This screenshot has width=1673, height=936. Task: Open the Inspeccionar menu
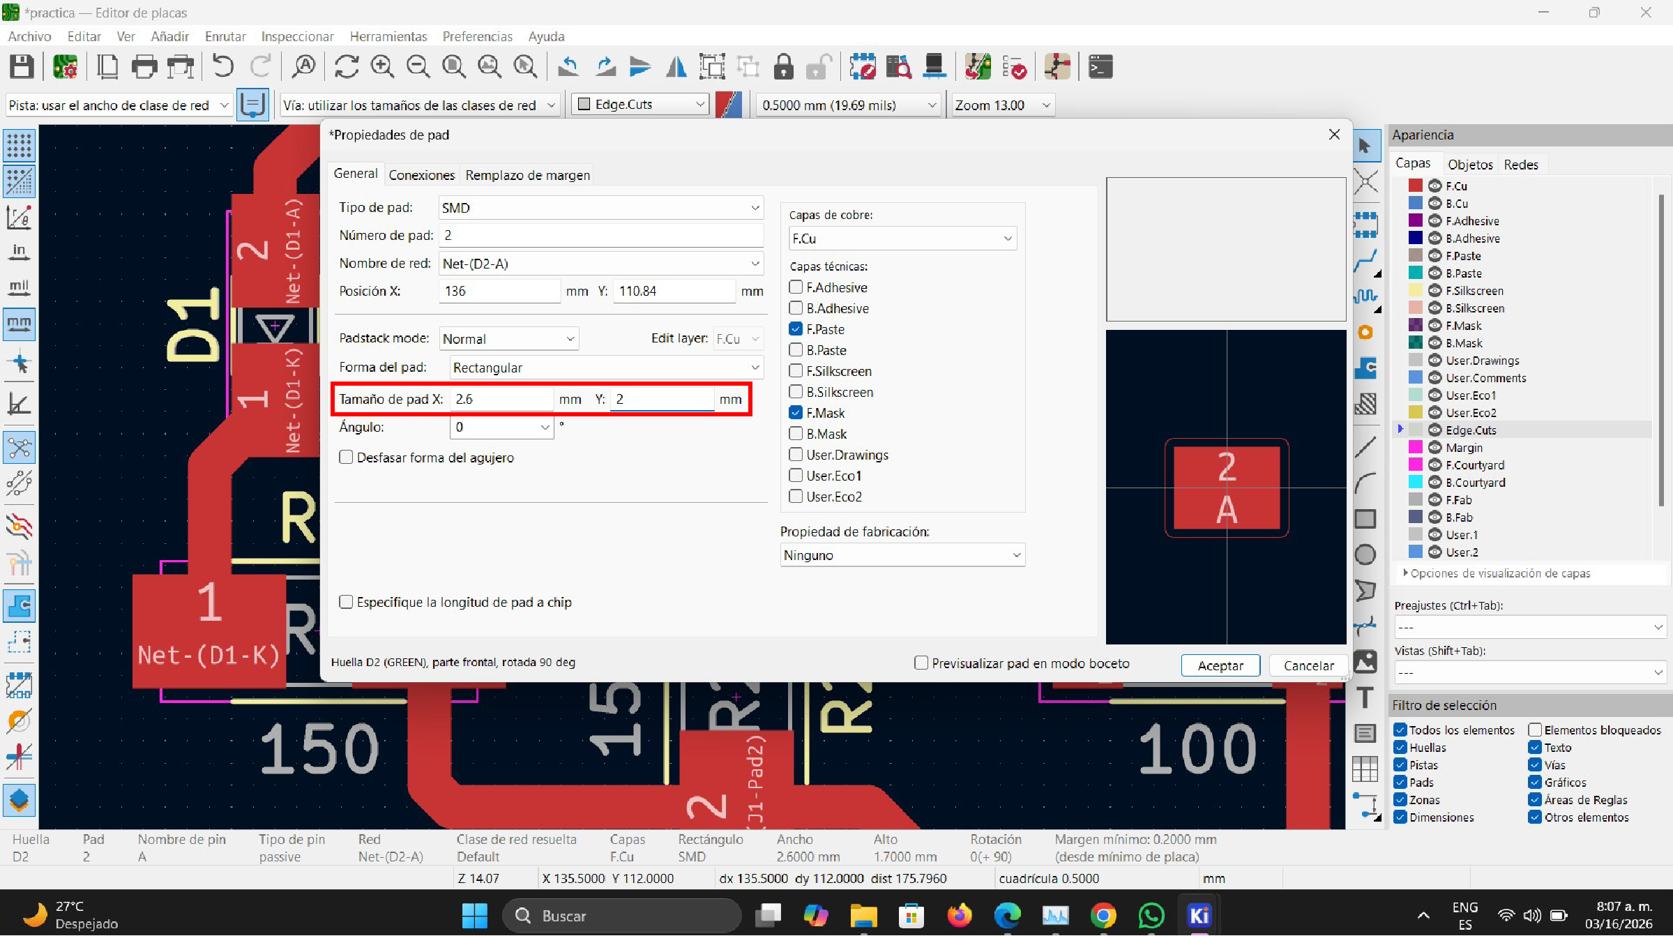(x=297, y=36)
